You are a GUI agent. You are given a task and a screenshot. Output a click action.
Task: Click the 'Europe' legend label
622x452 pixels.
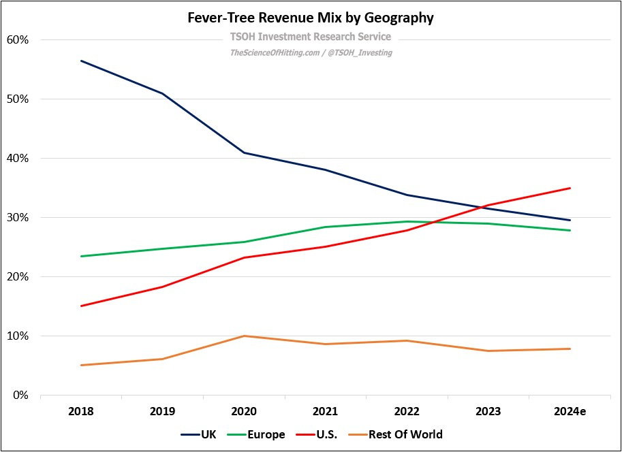(x=266, y=434)
